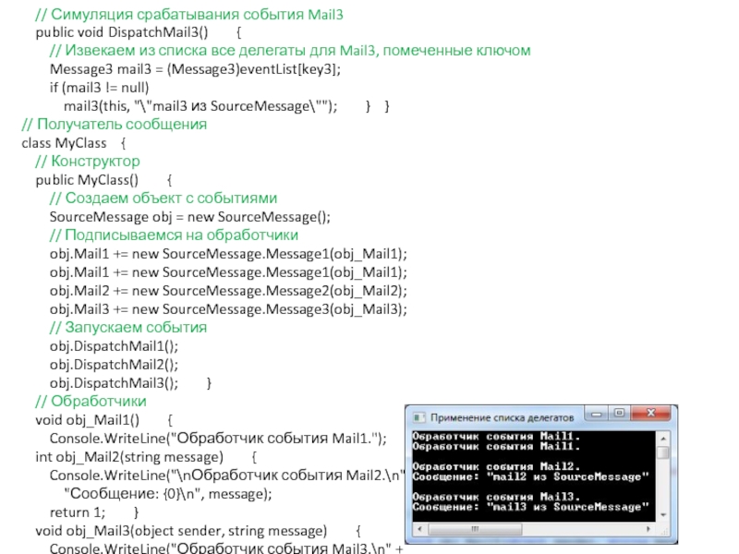Click the title Применение списка делегатов
The image size is (739, 554).
(x=503, y=417)
